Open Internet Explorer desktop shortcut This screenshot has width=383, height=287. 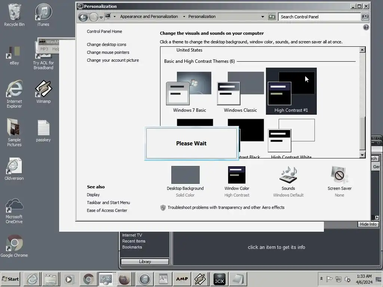(x=14, y=94)
